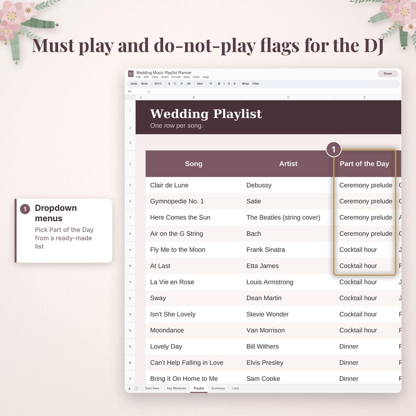Open Part of the Day dropdown for At Last
416x416 pixels.
(x=365, y=266)
